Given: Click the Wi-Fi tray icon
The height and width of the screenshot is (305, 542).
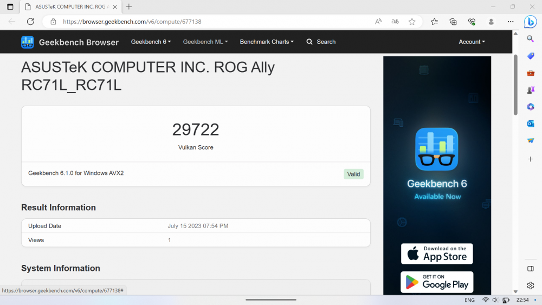Looking at the screenshot, I should [485, 300].
